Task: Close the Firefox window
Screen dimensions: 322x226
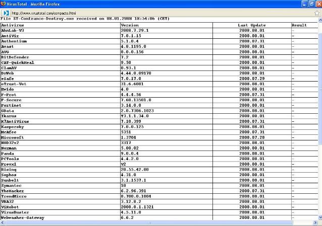Action: tap(319, 4)
